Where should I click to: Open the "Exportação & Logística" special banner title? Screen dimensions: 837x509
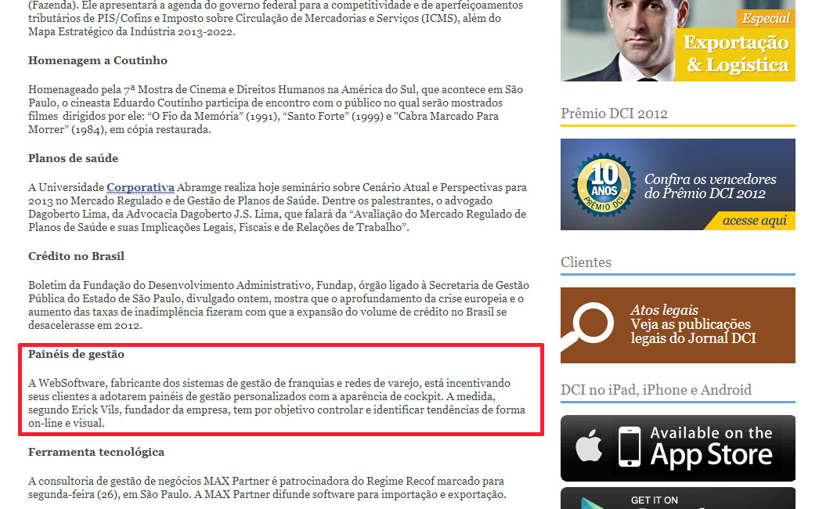(x=736, y=53)
